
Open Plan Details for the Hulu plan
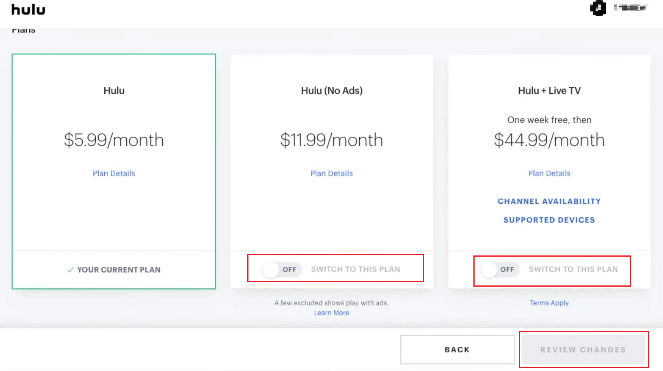point(114,174)
